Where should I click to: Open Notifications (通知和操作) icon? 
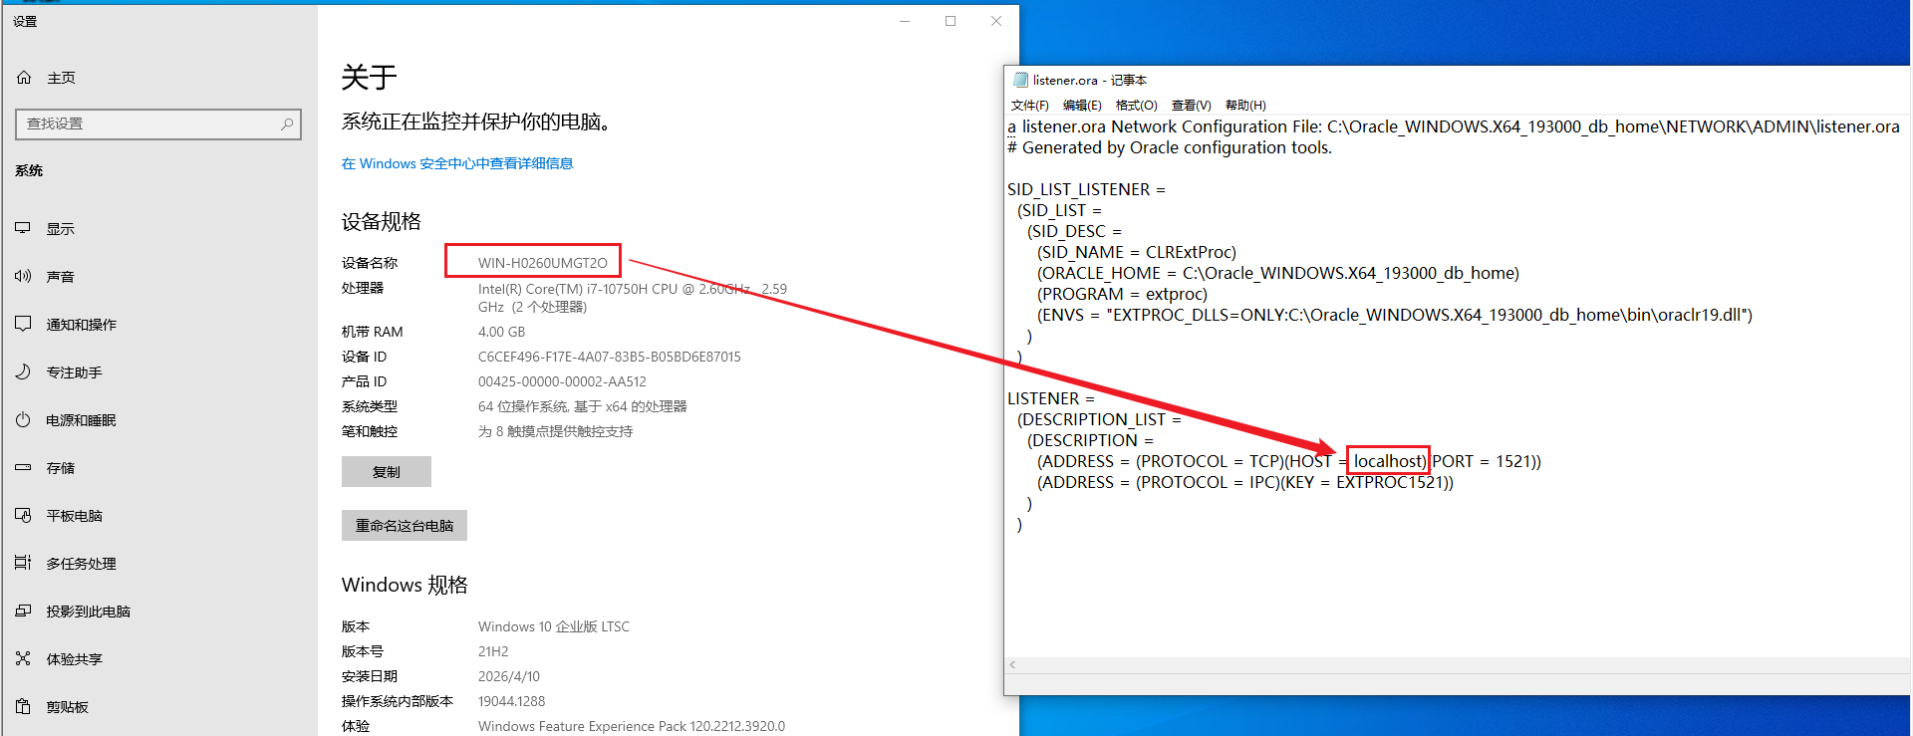point(23,325)
